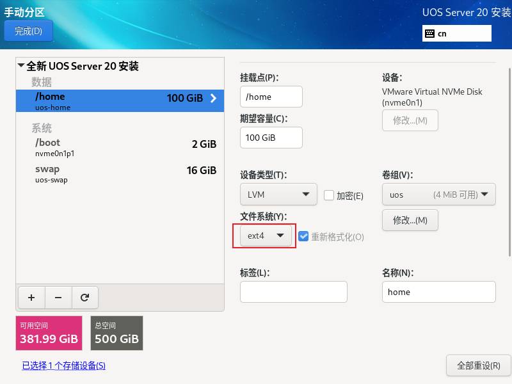
Task: Toggle the reformat (重新格式化) checkbox
Action: tap(303, 236)
